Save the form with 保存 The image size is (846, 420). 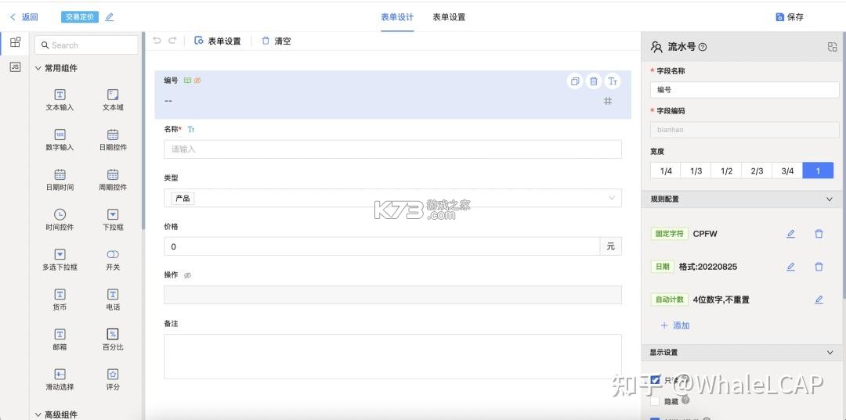click(790, 16)
